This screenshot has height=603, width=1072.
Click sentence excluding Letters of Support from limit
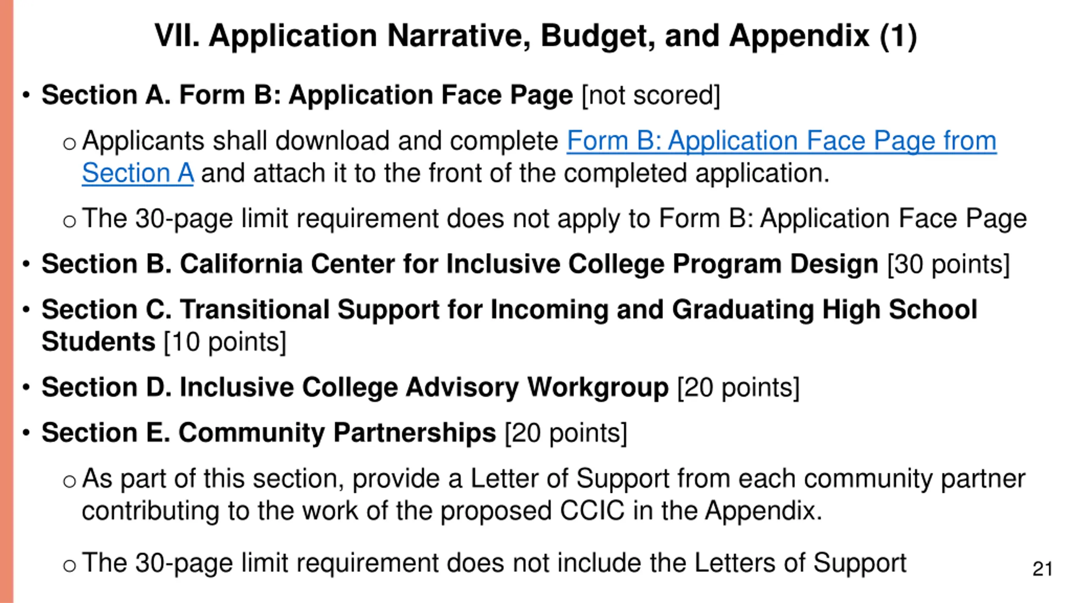pos(494,563)
